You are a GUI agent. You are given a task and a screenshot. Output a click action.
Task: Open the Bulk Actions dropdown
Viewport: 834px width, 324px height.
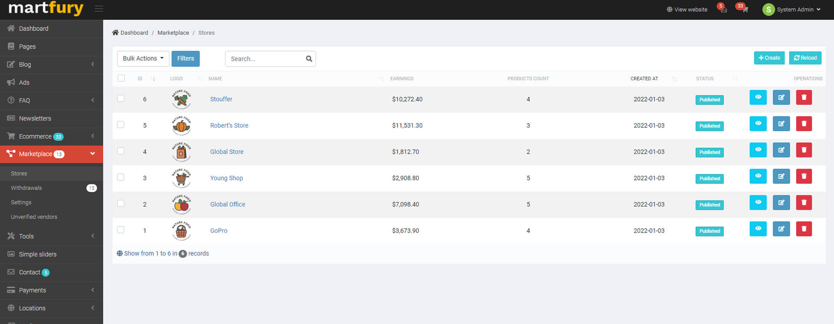(143, 59)
